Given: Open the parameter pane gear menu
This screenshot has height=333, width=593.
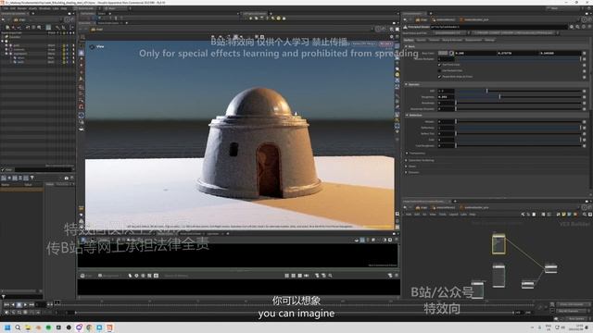Looking at the screenshot, I should click(x=572, y=27).
